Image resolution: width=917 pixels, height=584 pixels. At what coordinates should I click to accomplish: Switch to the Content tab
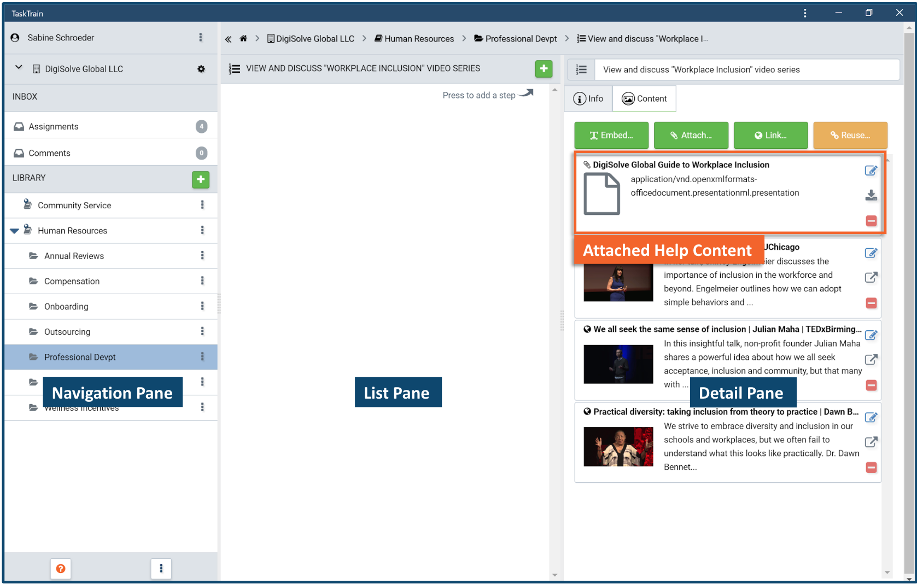point(645,98)
